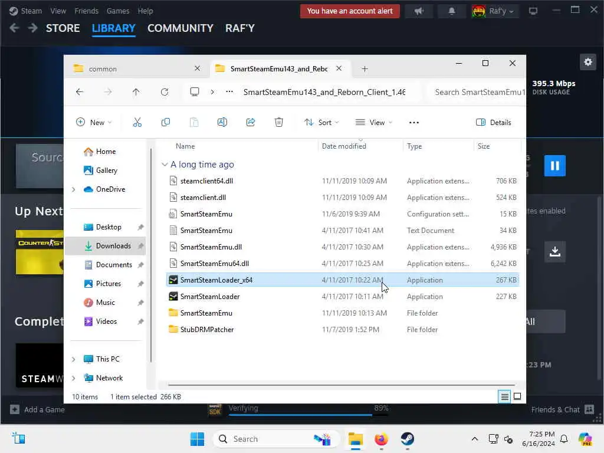The image size is (604, 453).
Task: Click the Delete trash icon in Explorer
Action: (x=279, y=123)
